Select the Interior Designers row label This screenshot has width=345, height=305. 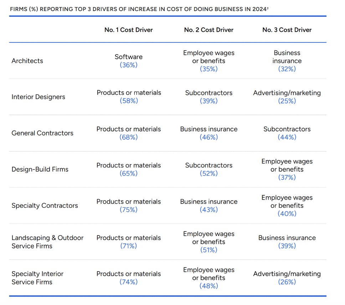pos(38,97)
